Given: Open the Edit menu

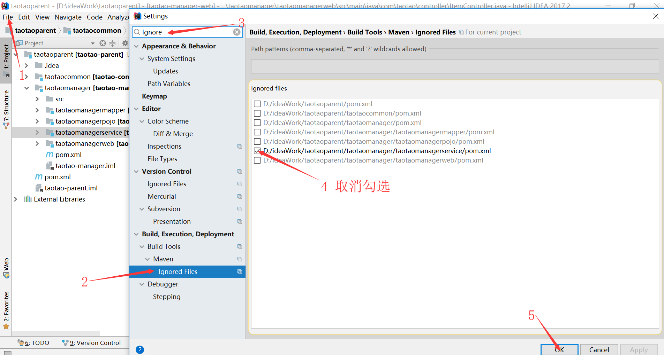Looking at the screenshot, I should pyautogui.click(x=24, y=17).
